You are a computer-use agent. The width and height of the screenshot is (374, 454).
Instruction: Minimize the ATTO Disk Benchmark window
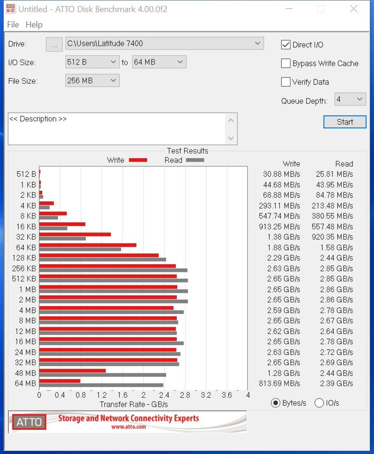289,9
